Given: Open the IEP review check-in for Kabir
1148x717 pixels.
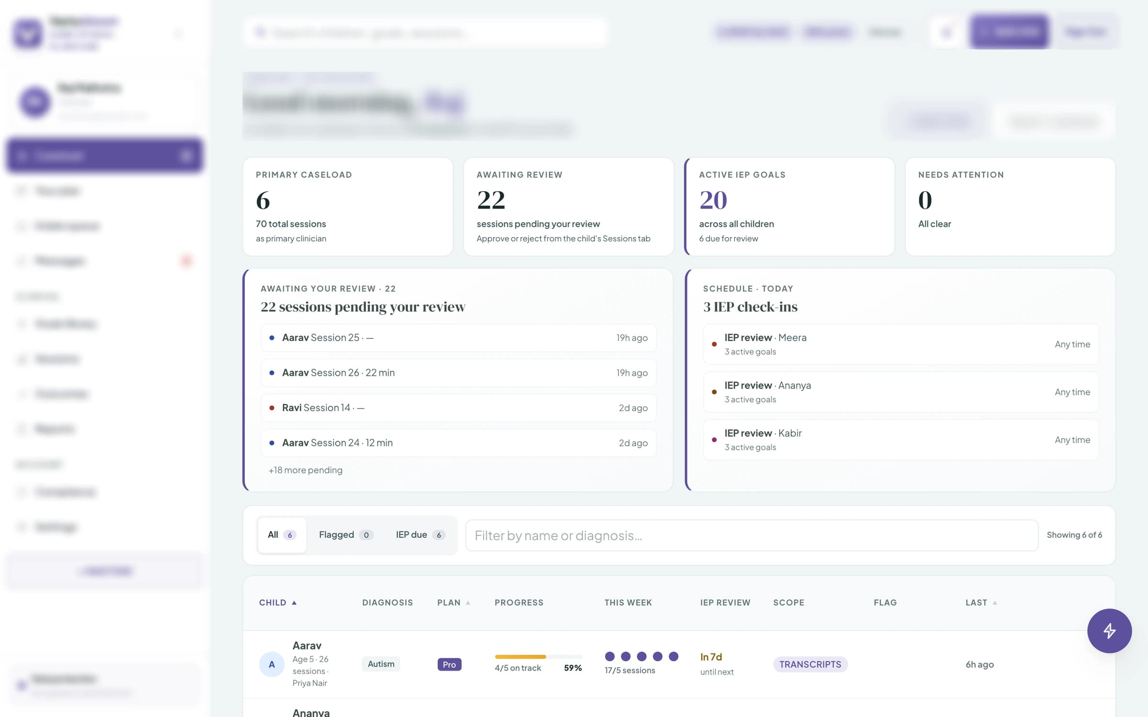Looking at the screenshot, I should 901,440.
